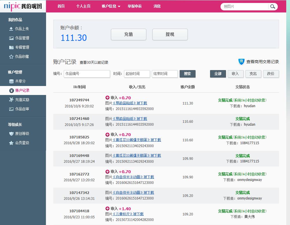Enable the 改价 price-change filter
The image size is (290, 225).
(x=271, y=74)
